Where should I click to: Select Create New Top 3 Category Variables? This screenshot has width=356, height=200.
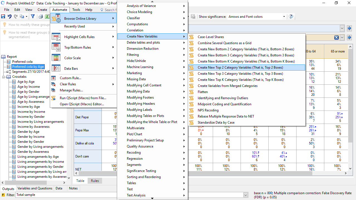[240, 74]
